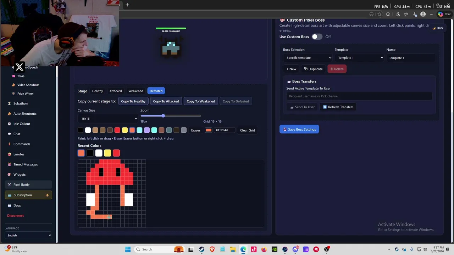Pick the yellow palette color swatch

[x=125, y=130]
